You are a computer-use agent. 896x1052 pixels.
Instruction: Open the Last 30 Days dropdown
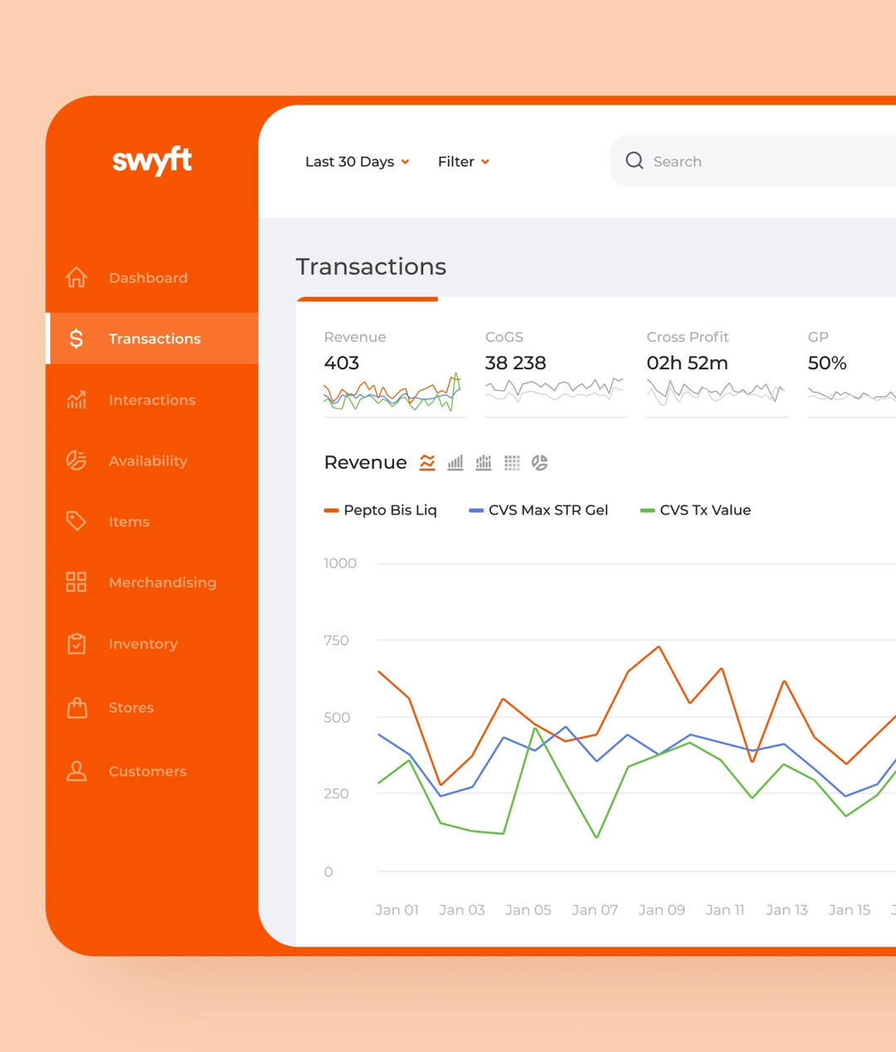point(357,162)
